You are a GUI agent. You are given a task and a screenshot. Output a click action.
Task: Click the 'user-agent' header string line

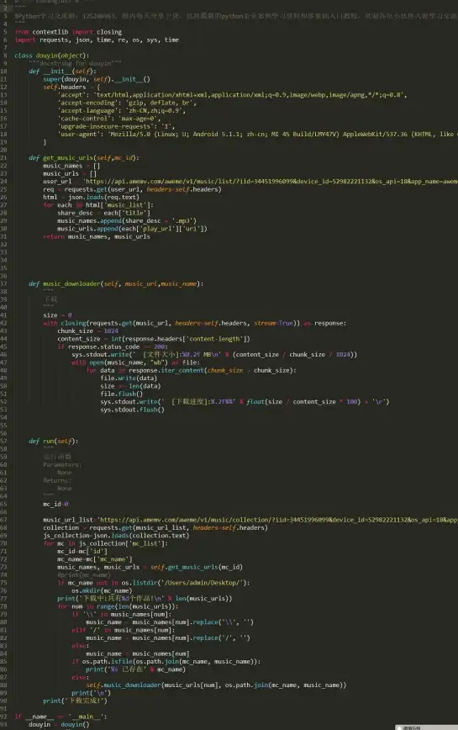[258, 134]
